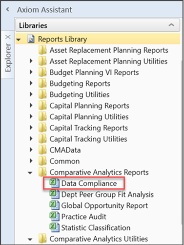Open the Practice Audit report

click(83, 217)
